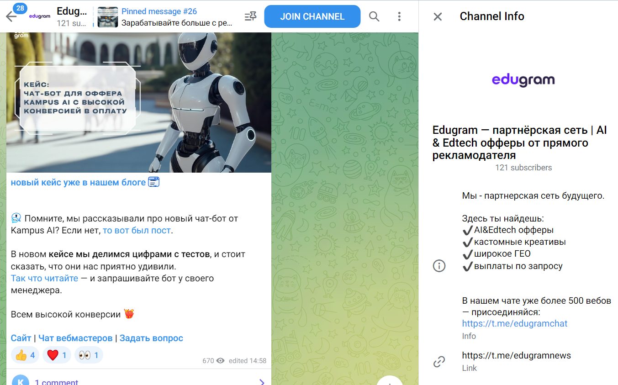Click the 121 subscribers count in Channel Info
Screen dimensions: 618x385
point(523,168)
